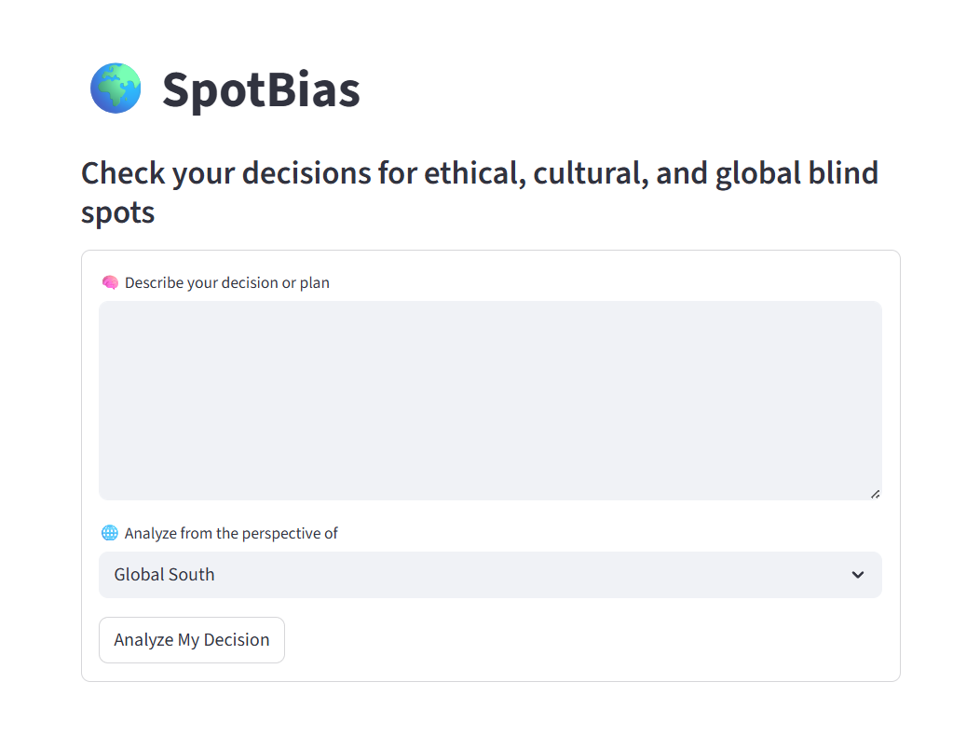
Task: Click the 'Describe your decision or plan' label
Action: [x=227, y=283]
